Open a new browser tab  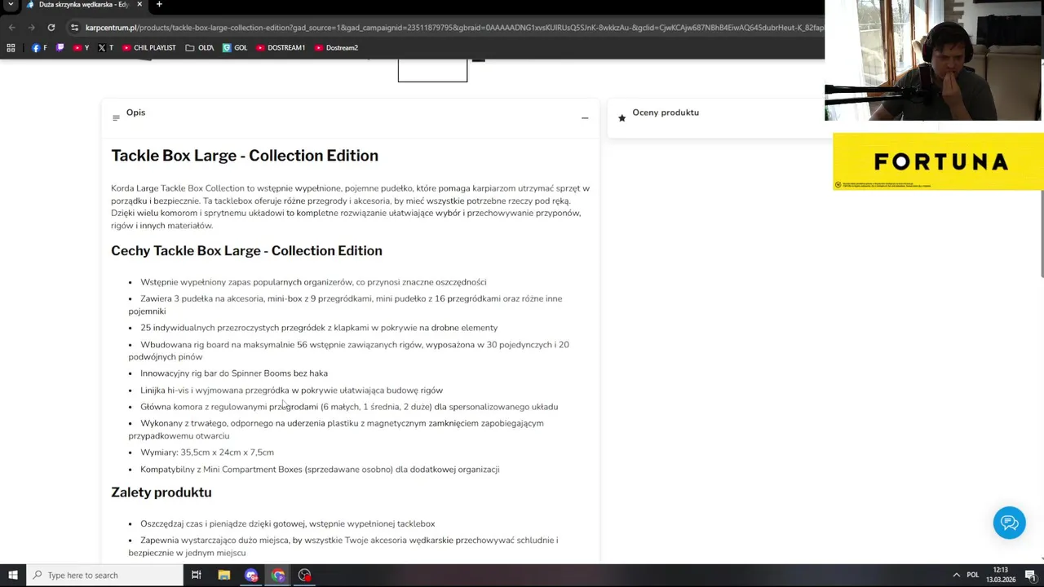click(x=159, y=5)
